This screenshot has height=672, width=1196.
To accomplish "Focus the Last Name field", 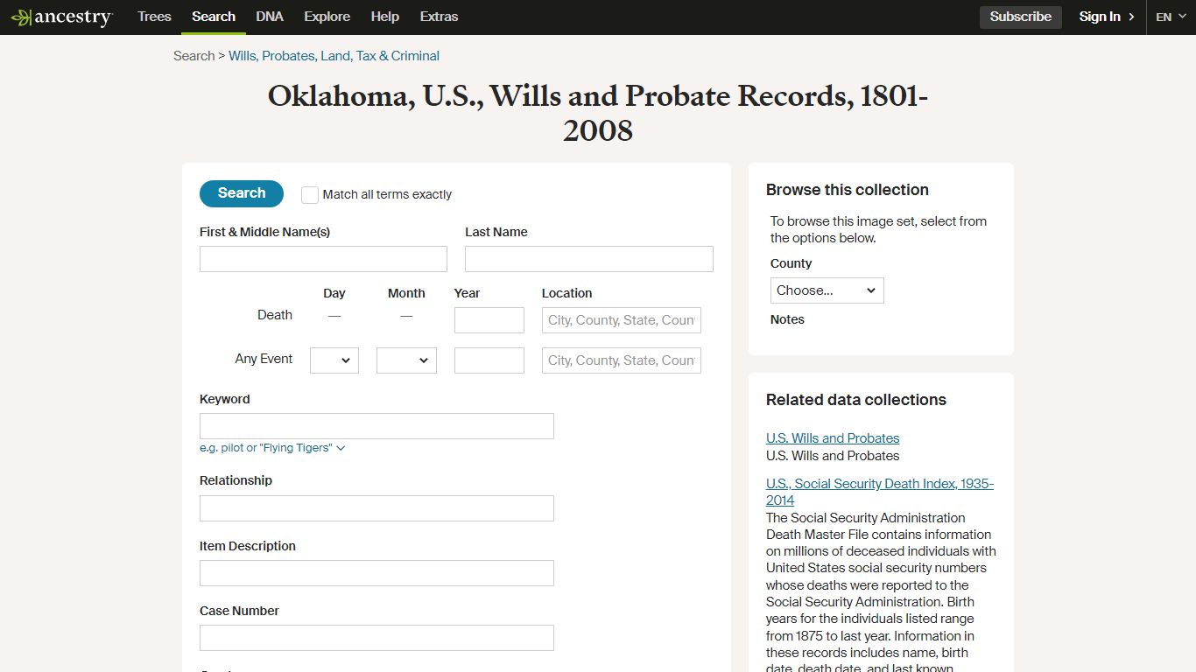I will 588,259.
